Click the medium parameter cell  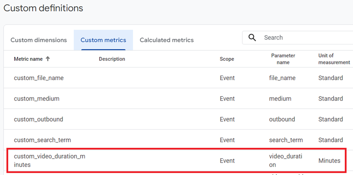(x=280, y=99)
